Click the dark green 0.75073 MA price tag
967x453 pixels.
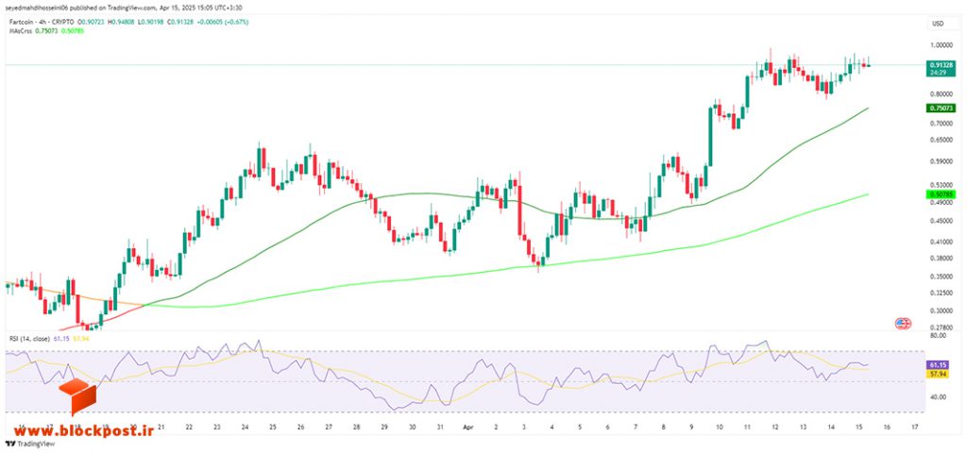942,108
